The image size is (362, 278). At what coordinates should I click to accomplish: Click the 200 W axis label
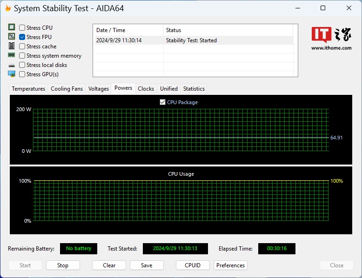(24, 109)
